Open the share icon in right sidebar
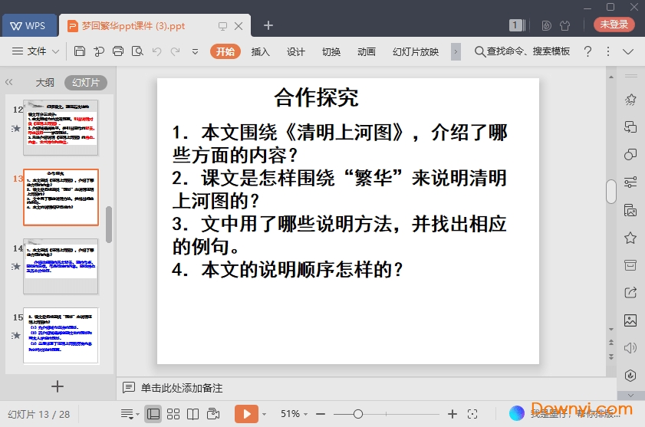This screenshot has width=645, height=427. (x=630, y=292)
